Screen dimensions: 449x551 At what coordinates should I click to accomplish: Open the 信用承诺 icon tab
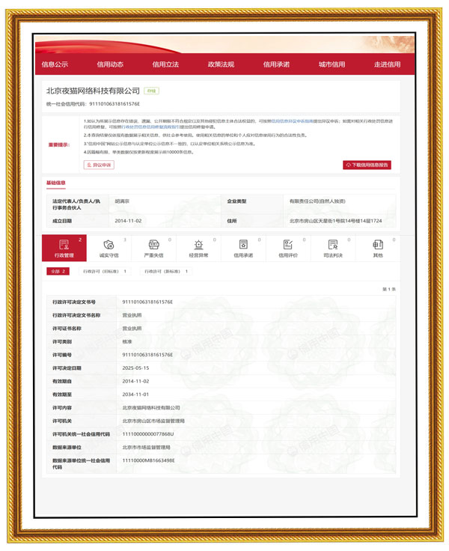(243, 249)
